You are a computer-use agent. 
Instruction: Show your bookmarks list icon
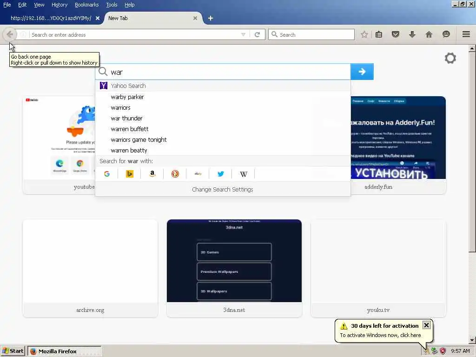pos(379,34)
